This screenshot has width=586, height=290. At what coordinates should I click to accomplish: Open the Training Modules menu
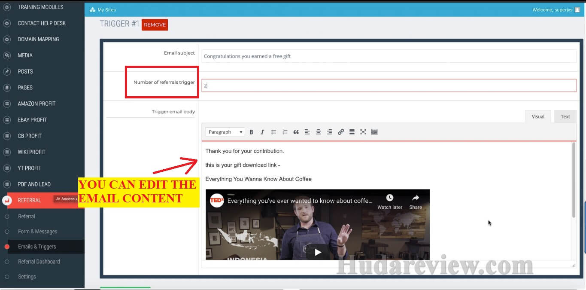[40, 7]
